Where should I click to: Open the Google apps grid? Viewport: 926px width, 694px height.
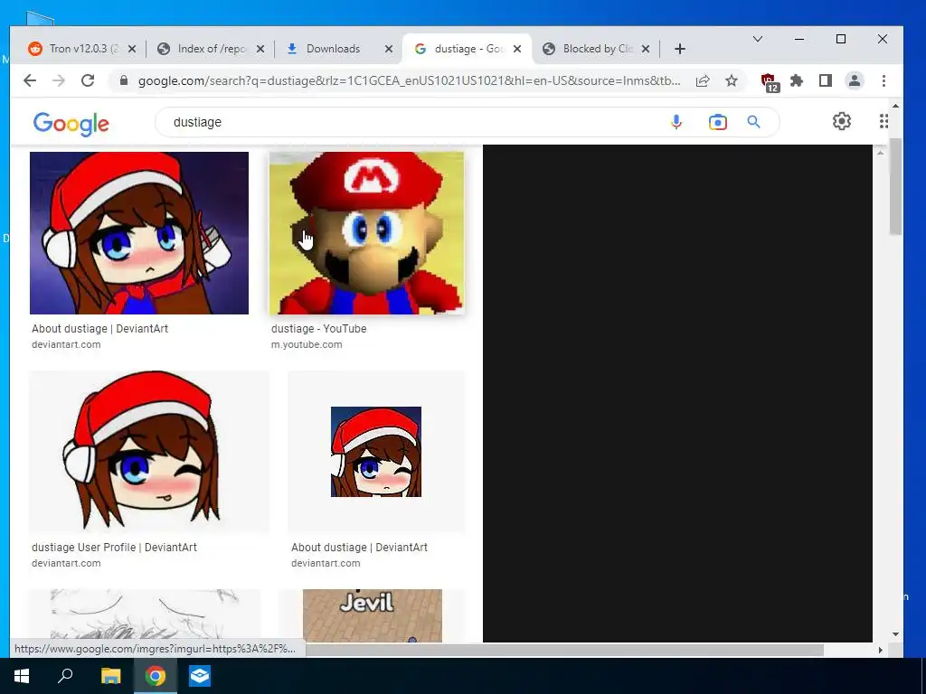(x=883, y=122)
